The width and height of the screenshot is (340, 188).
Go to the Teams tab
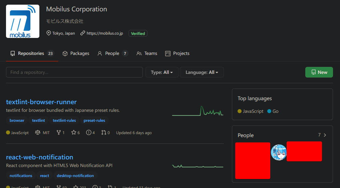147,54
